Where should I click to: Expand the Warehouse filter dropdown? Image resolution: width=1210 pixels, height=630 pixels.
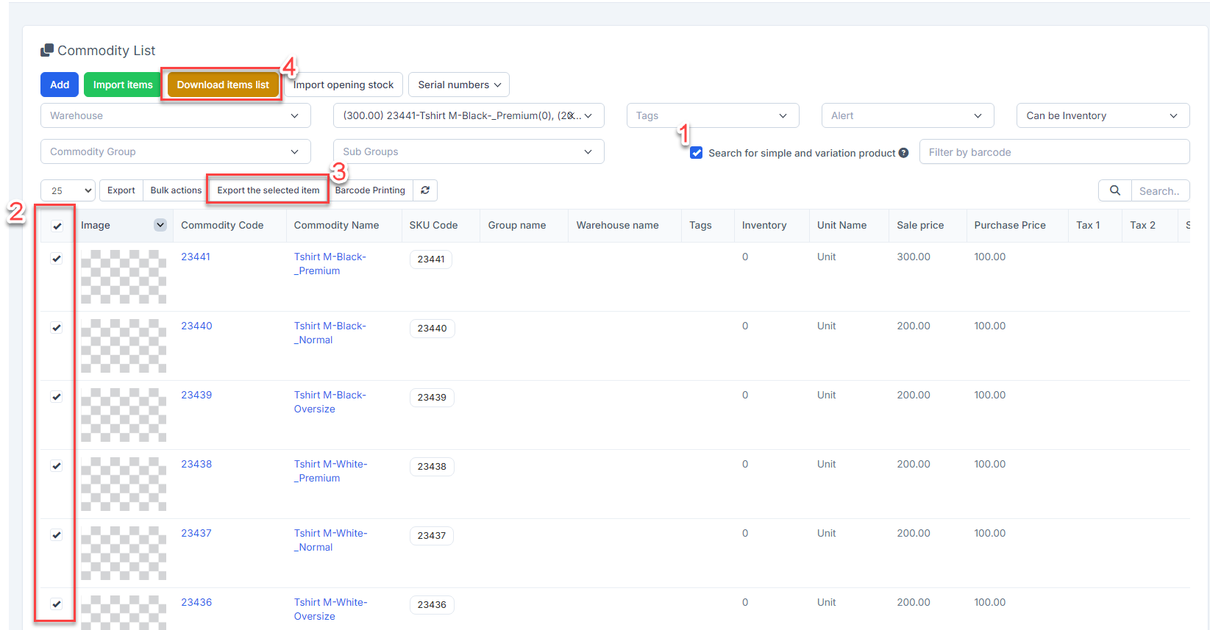point(175,115)
